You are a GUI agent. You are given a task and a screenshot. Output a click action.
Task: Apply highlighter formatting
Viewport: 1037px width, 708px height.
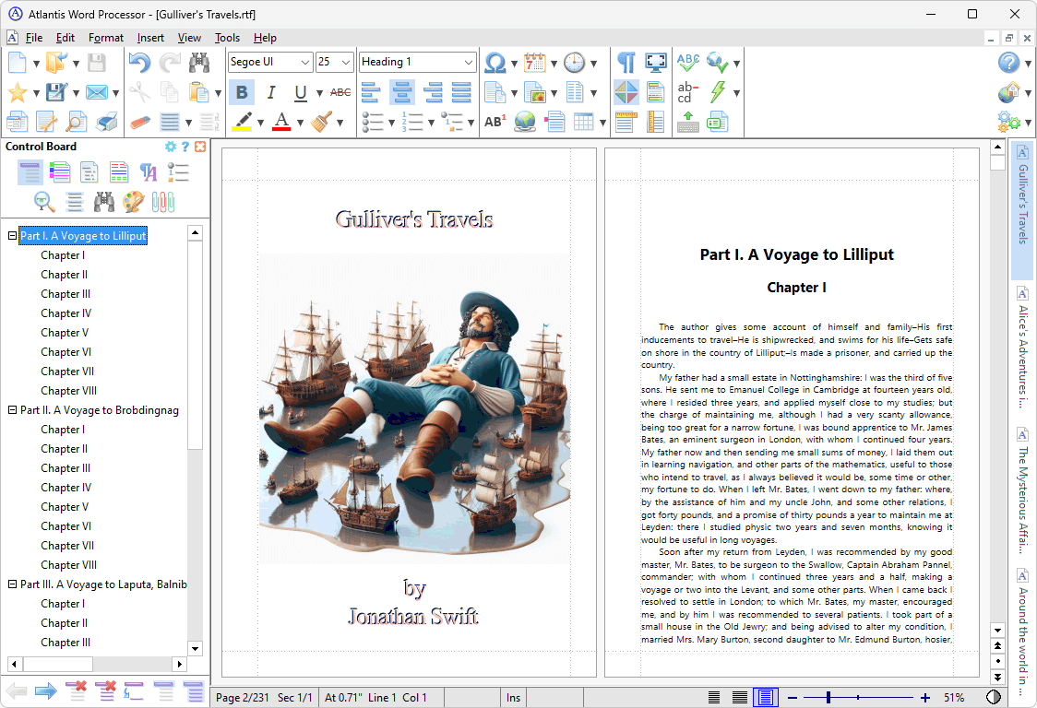(242, 121)
